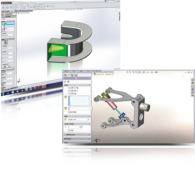Select second force type radio option
The width and height of the screenshot is (195, 169).
pyautogui.click(x=69, y=91)
